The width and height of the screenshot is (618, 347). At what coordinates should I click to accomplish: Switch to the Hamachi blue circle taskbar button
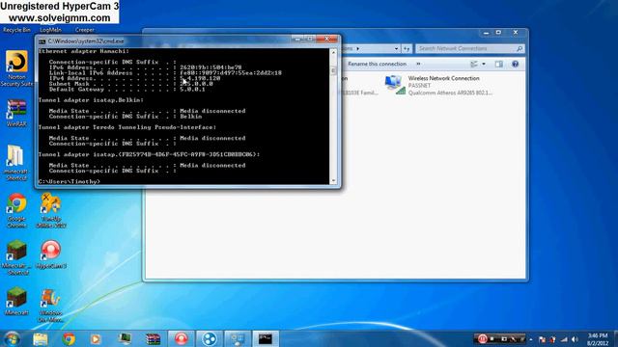click(210, 338)
